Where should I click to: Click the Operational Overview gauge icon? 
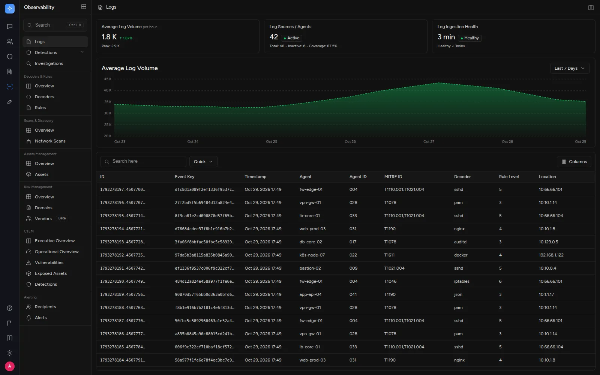point(28,252)
